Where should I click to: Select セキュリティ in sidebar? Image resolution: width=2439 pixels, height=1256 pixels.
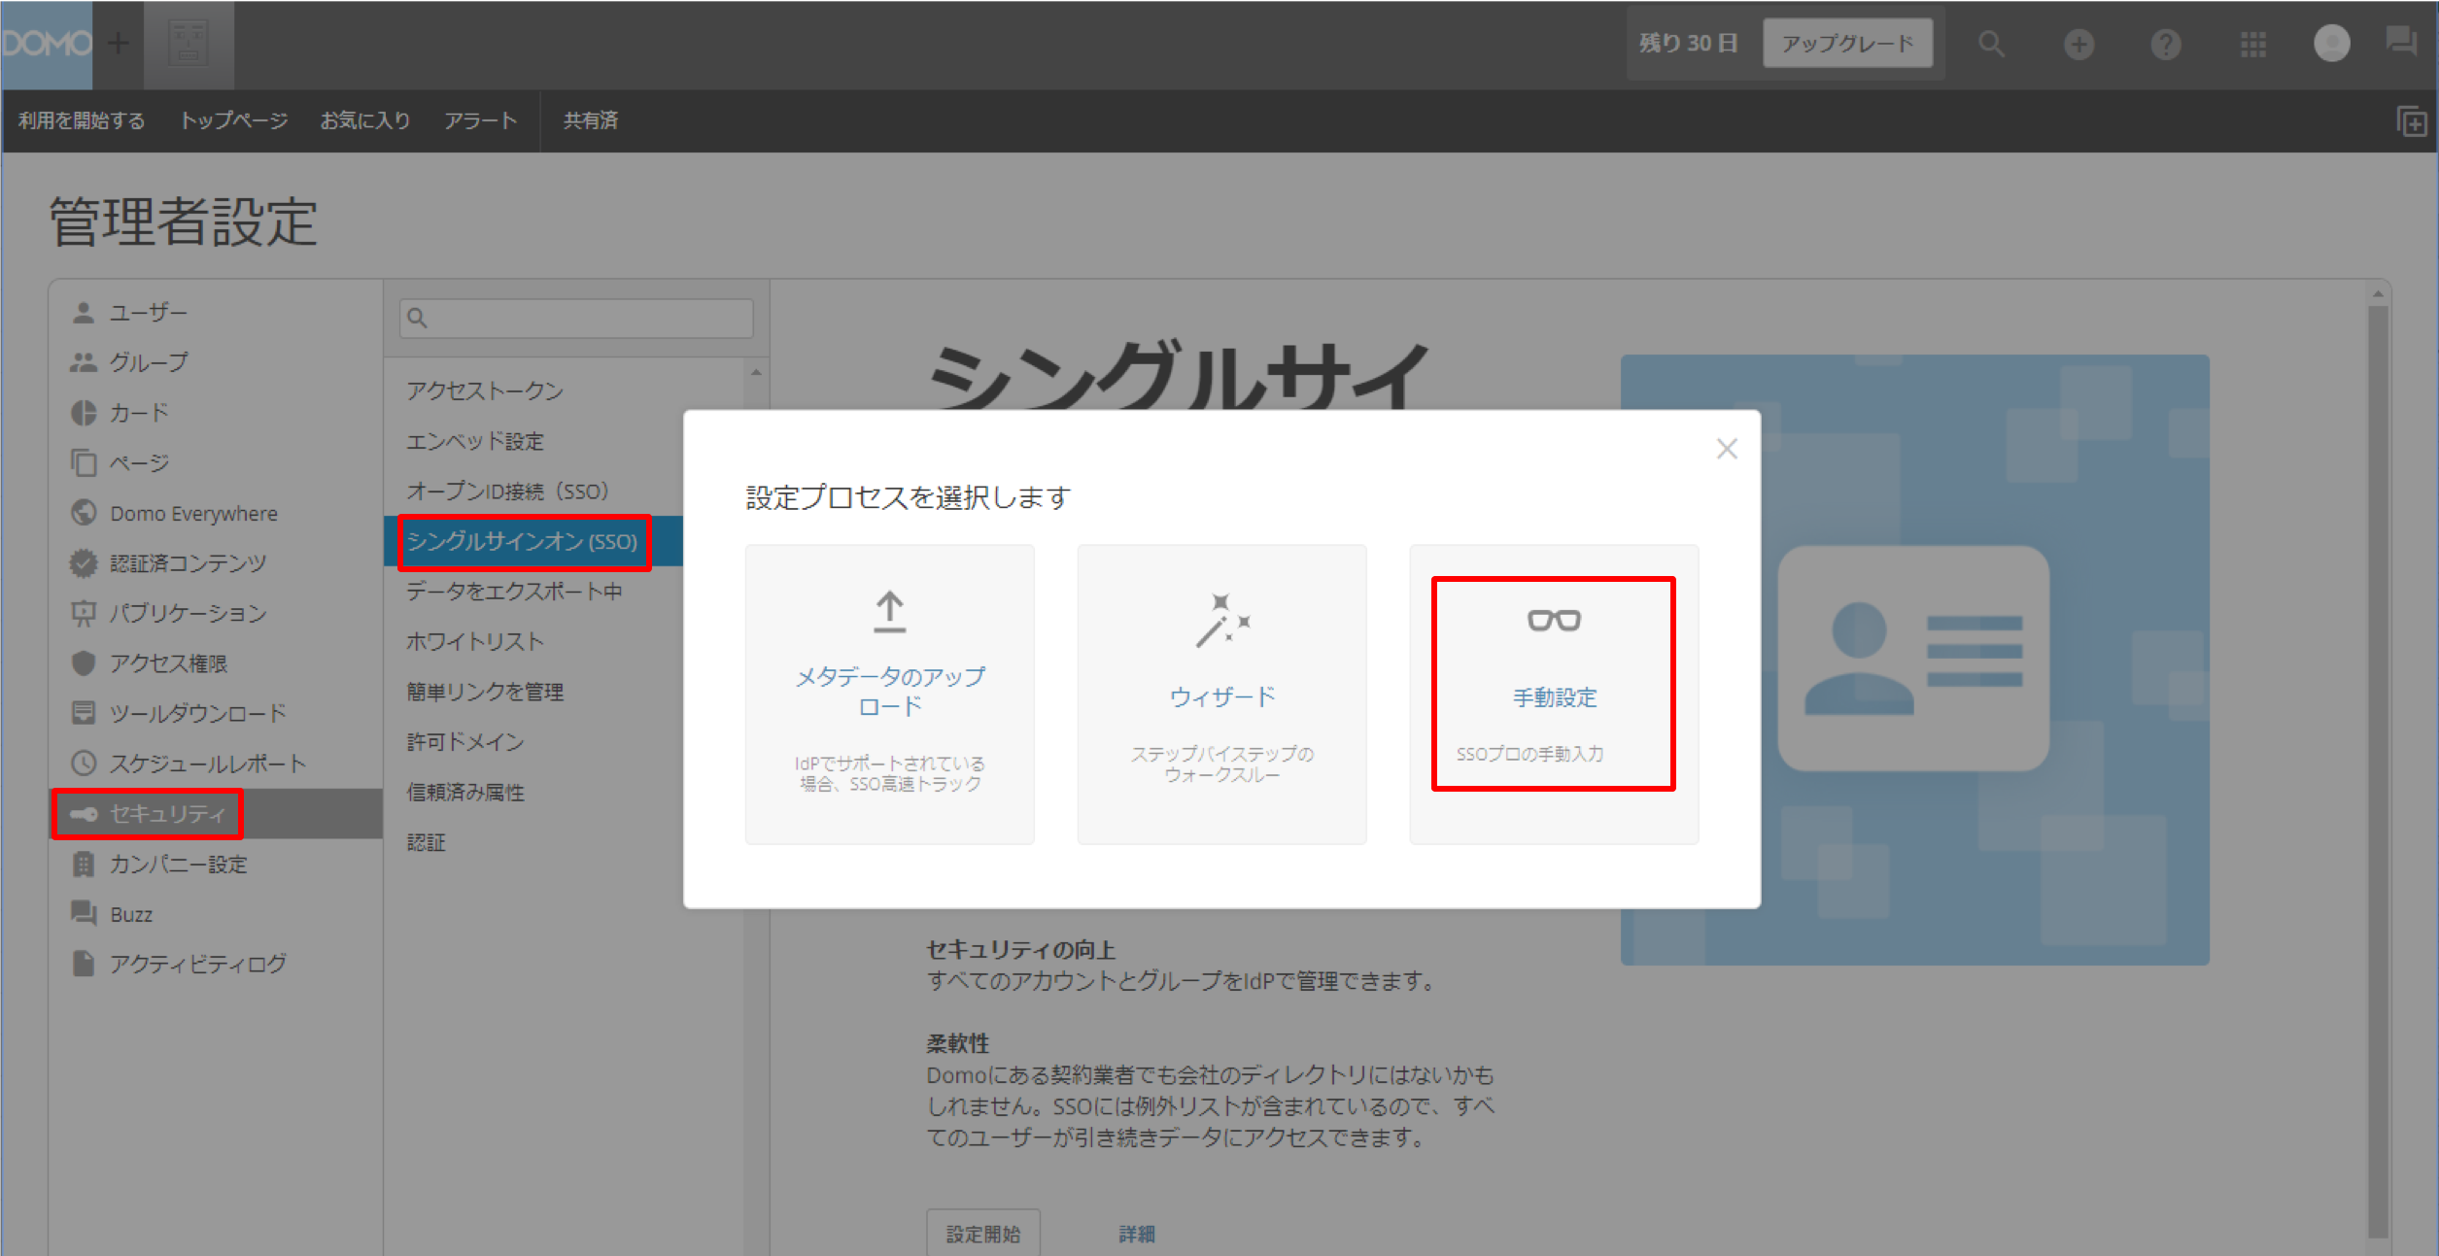216,814
